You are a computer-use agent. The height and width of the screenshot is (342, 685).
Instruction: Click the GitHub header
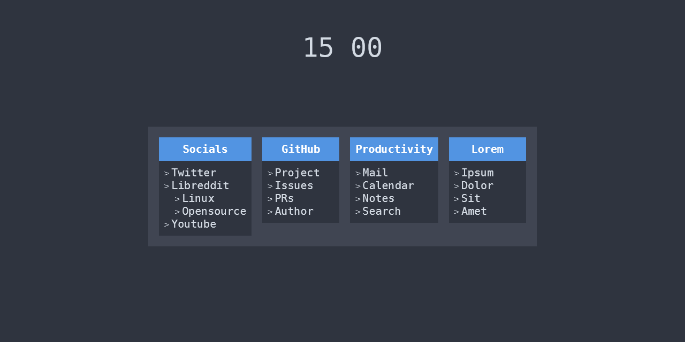300,149
